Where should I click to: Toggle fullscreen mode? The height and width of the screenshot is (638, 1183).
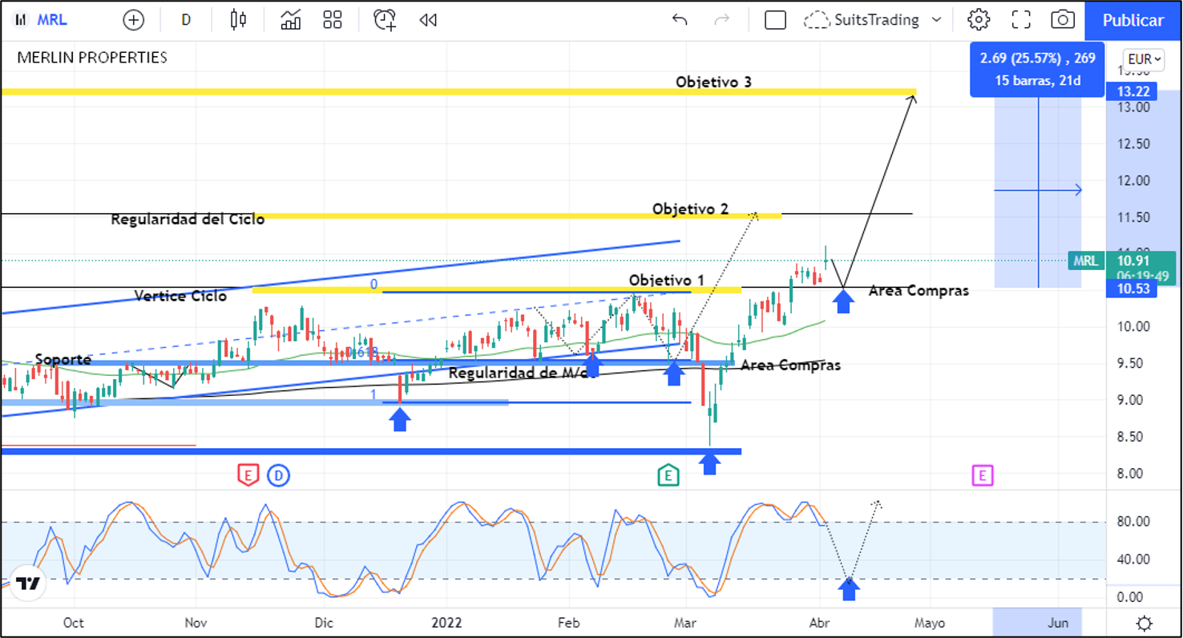[1020, 20]
